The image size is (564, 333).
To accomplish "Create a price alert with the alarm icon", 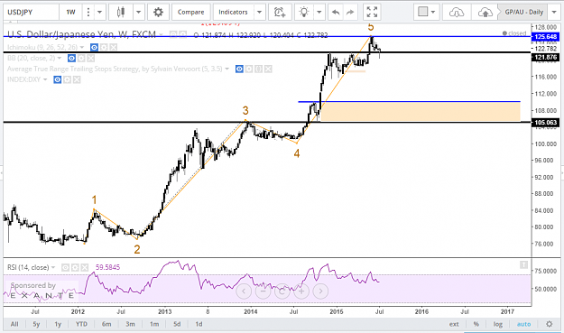I will tap(280, 13).
